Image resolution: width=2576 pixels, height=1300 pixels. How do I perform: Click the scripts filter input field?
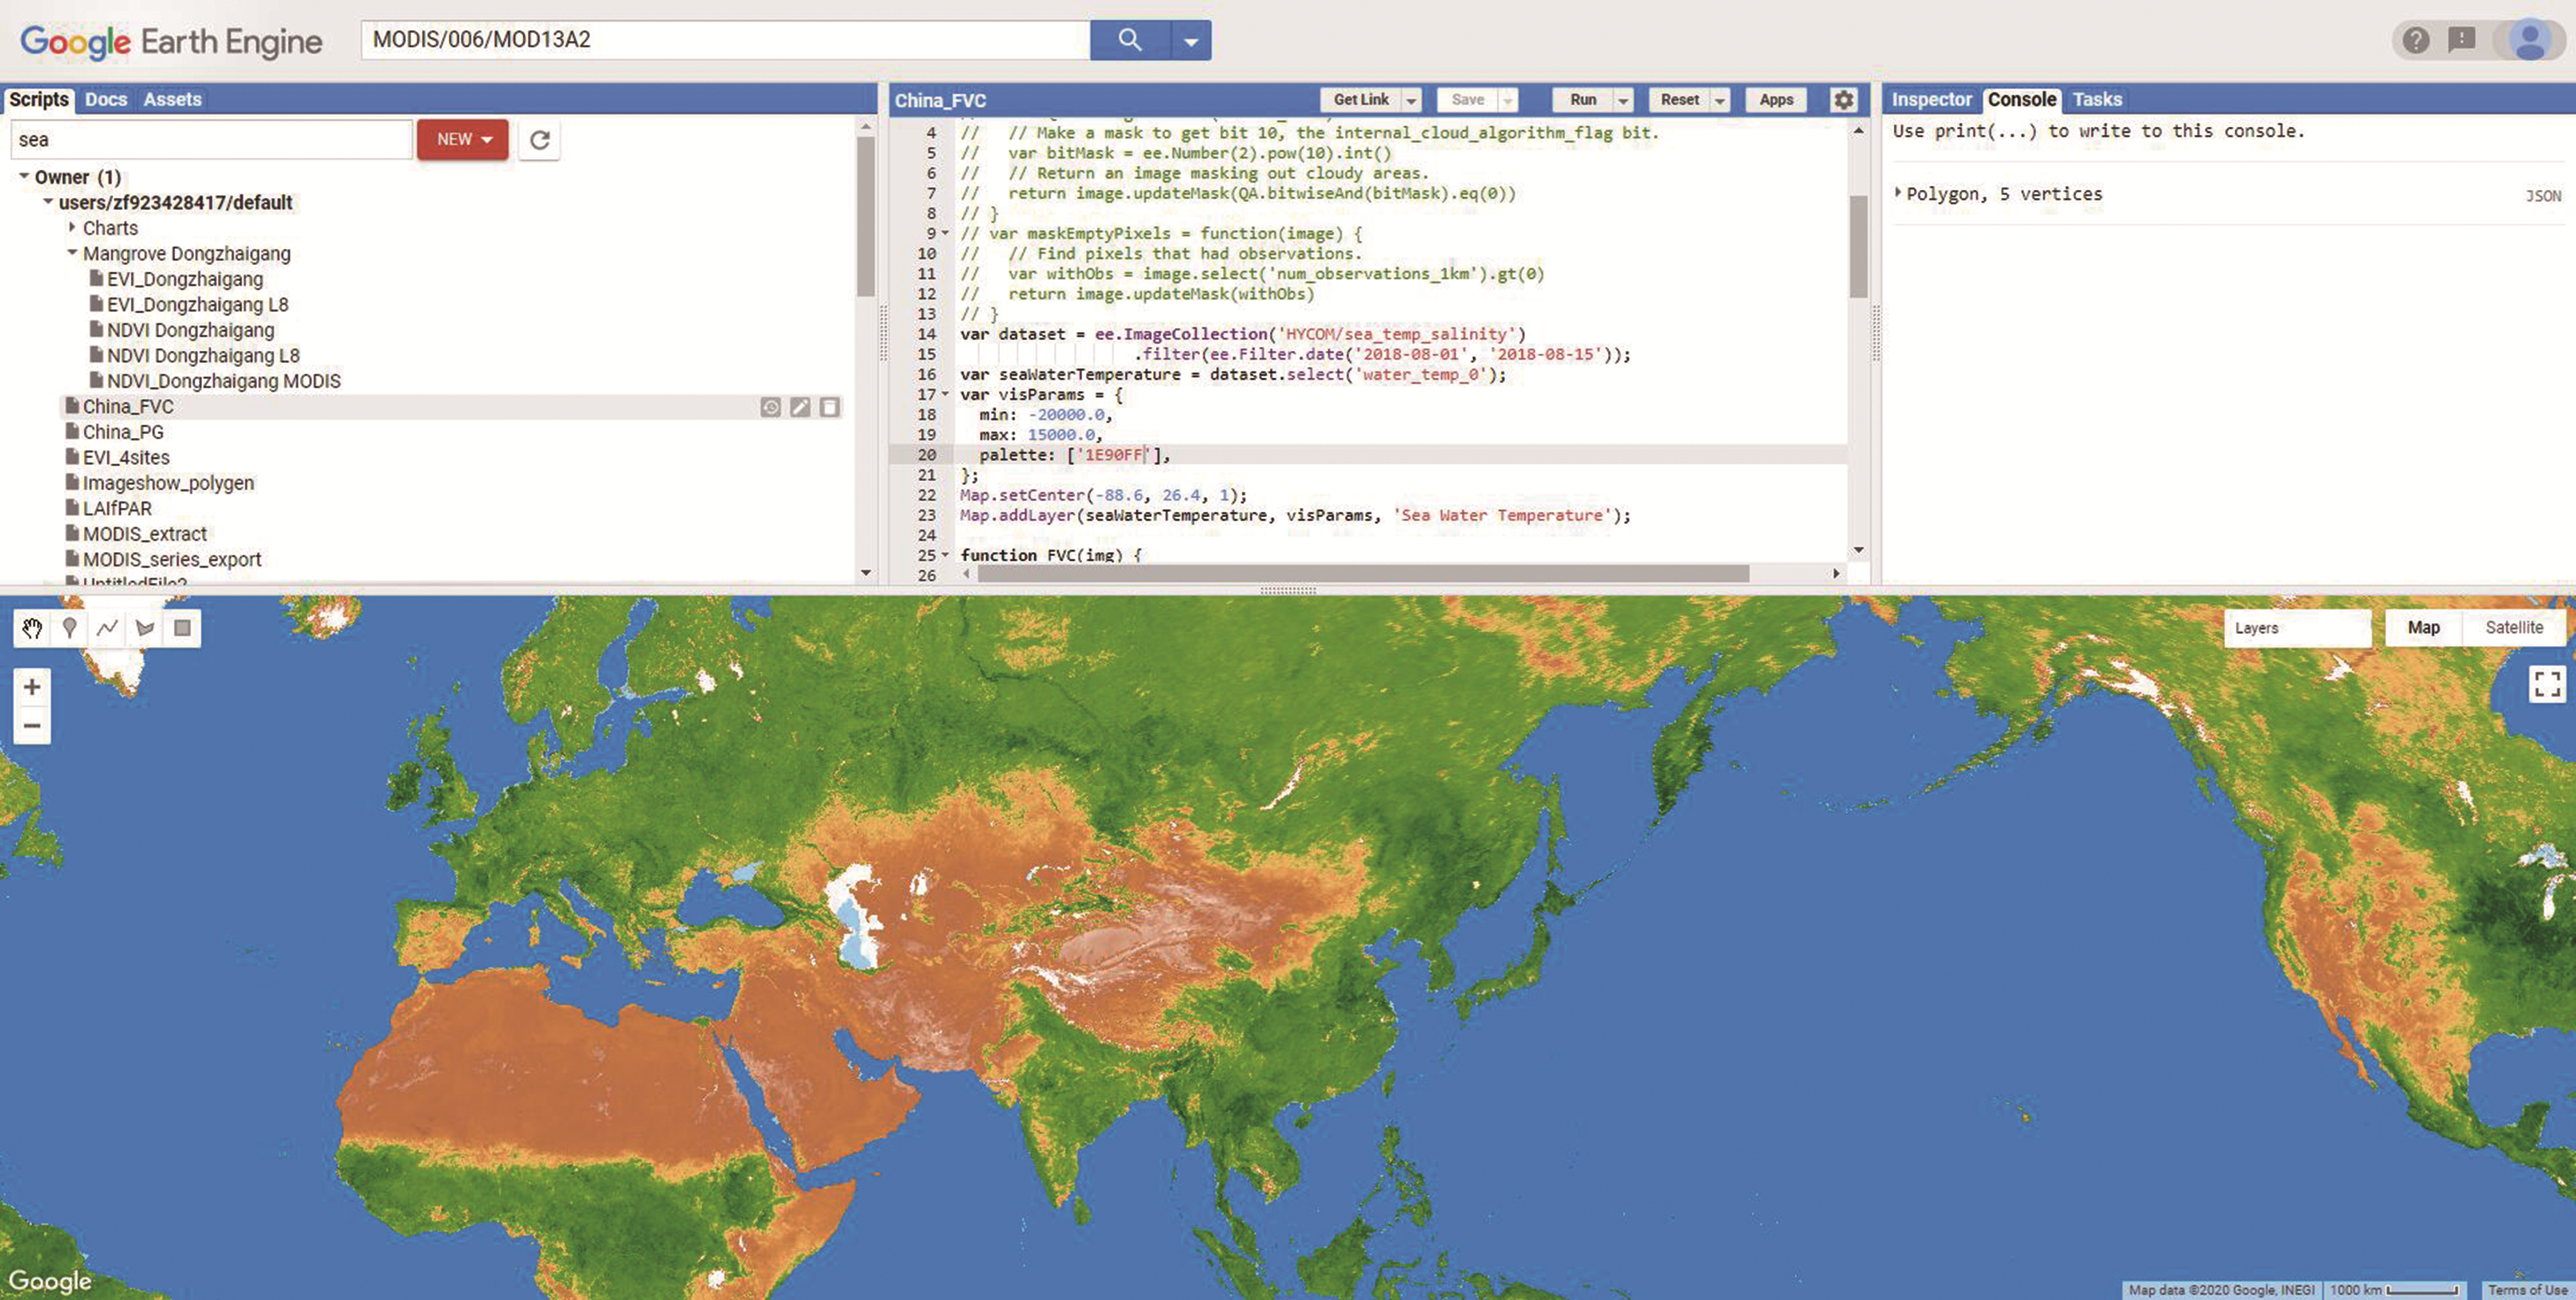click(x=210, y=140)
